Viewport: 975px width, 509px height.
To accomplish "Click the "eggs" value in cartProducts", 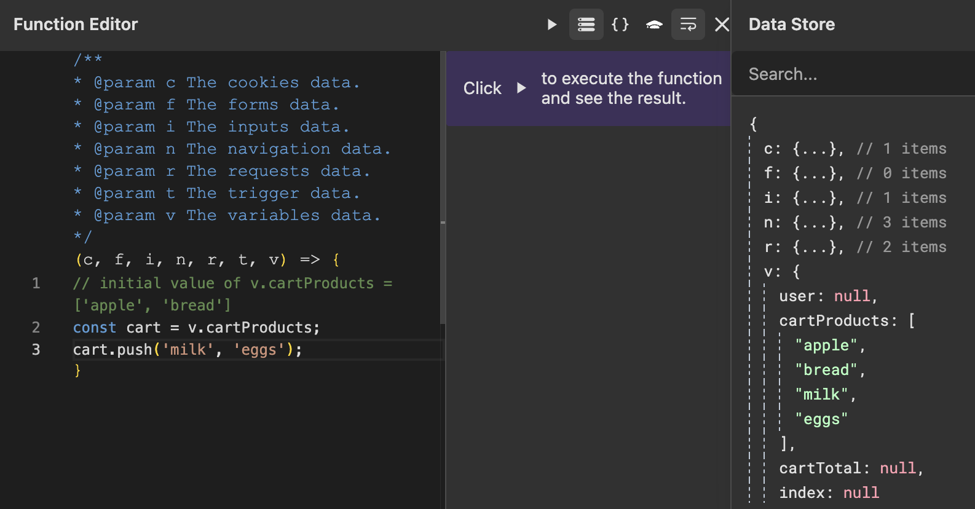I will 821,419.
